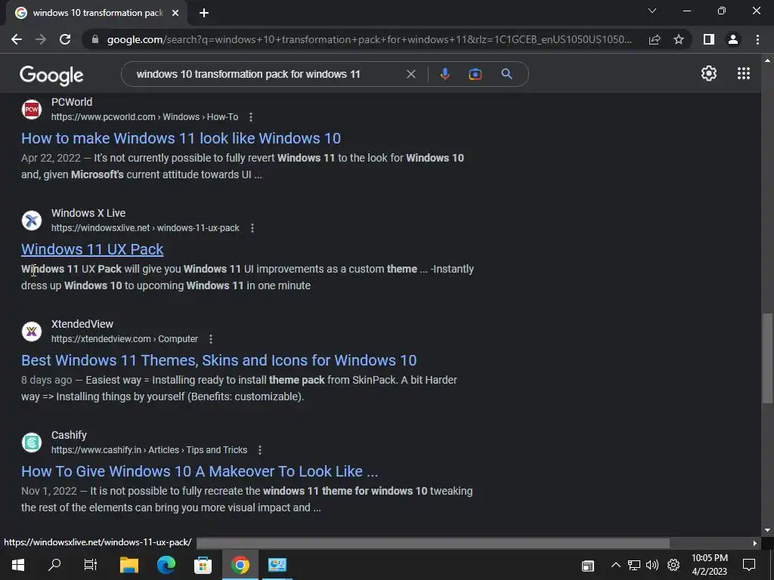Share this page from address bar

tap(655, 39)
